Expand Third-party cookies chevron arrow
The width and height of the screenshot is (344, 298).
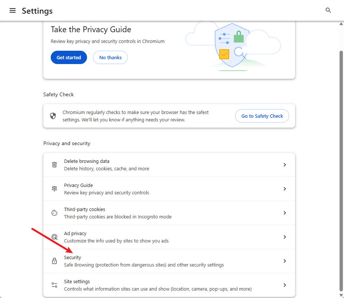(x=284, y=213)
